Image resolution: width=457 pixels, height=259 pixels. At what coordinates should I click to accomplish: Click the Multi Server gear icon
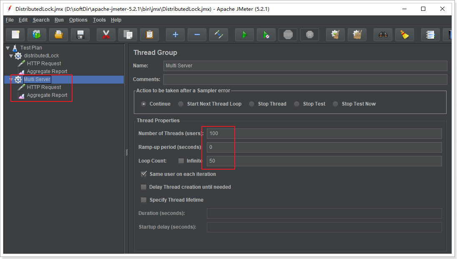[x=18, y=79]
